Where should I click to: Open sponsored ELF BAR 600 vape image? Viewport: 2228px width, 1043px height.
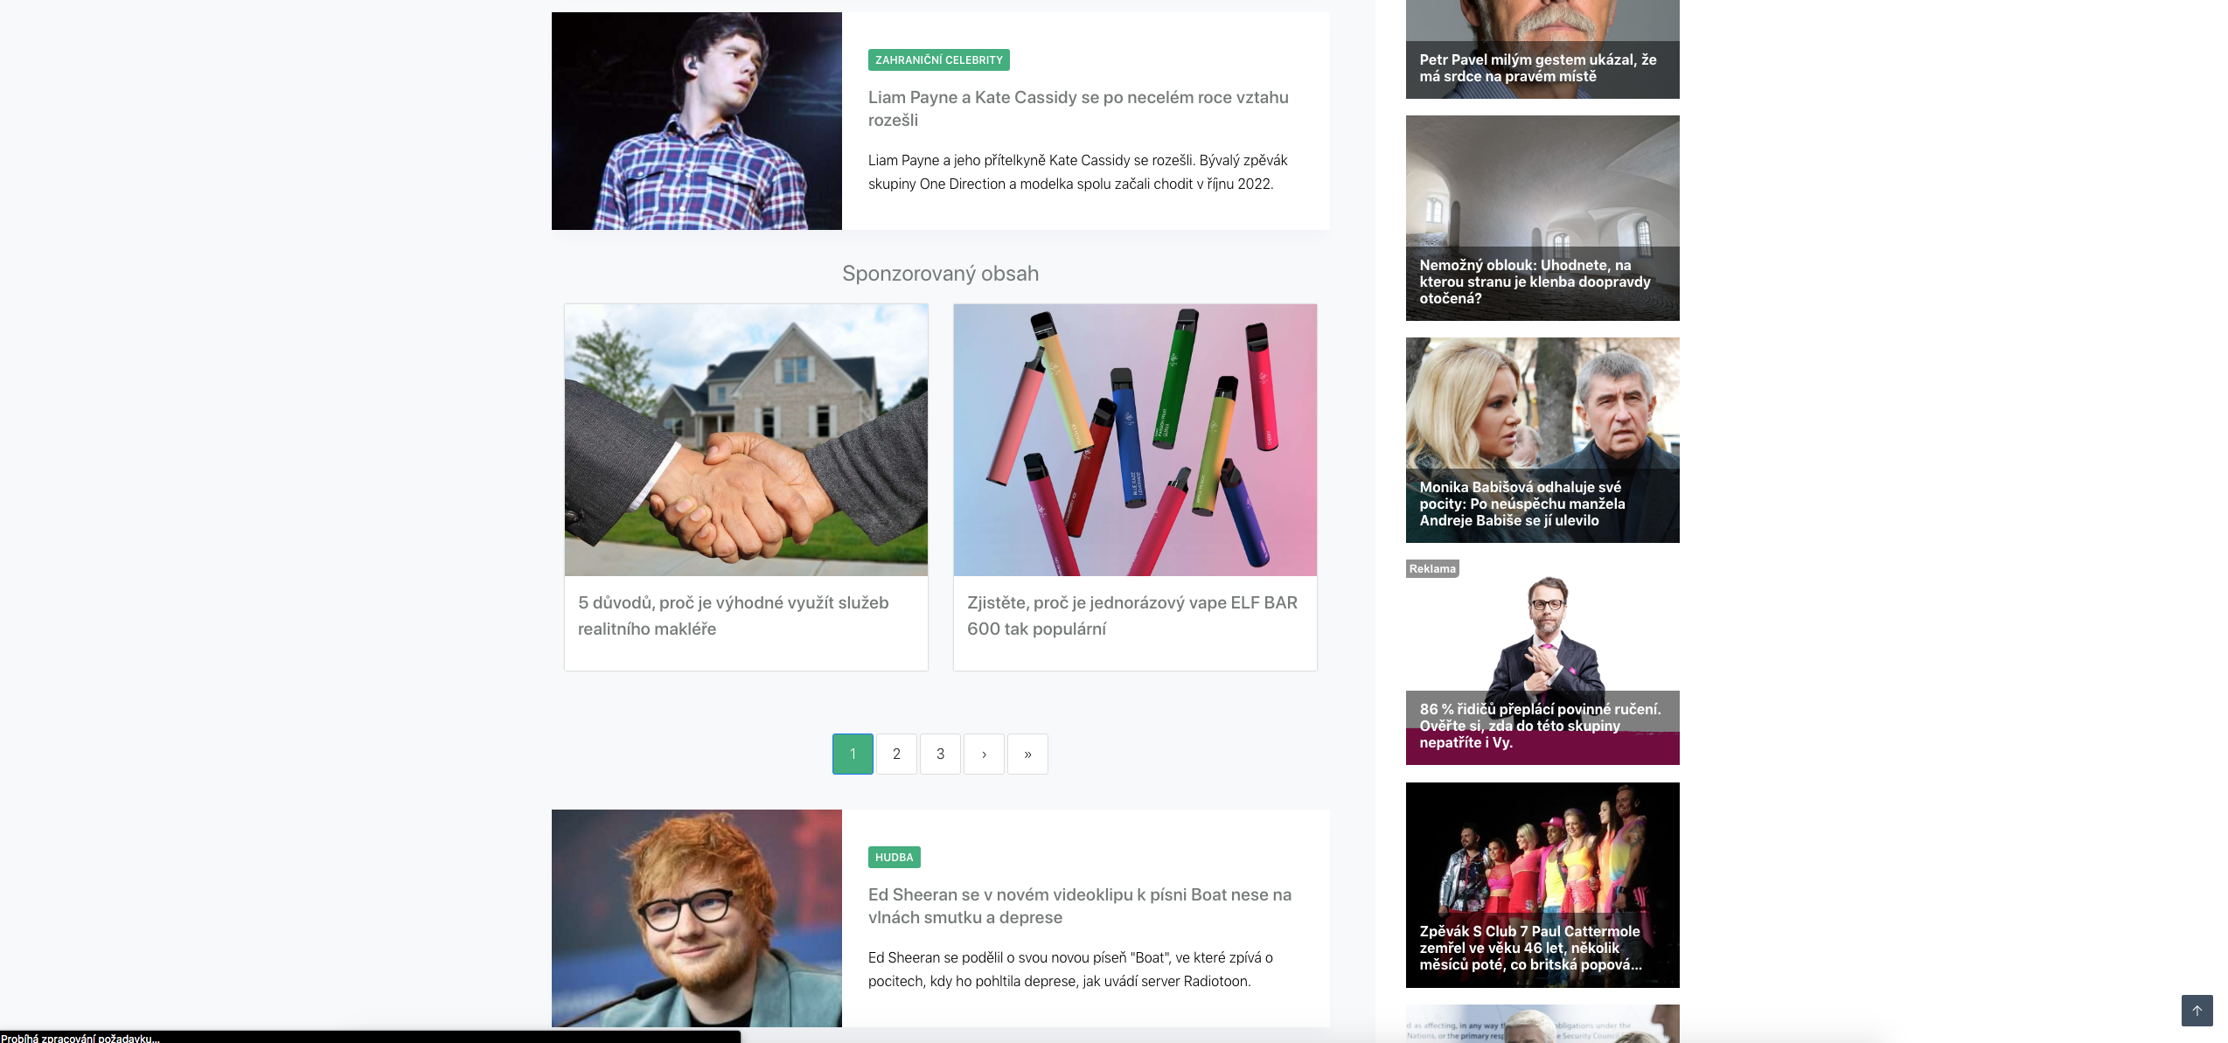[1135, 440]
